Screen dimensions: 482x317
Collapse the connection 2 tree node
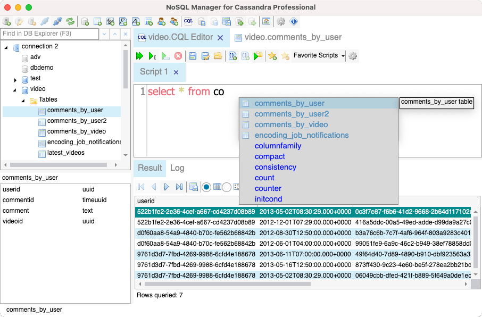click(6, 47)
